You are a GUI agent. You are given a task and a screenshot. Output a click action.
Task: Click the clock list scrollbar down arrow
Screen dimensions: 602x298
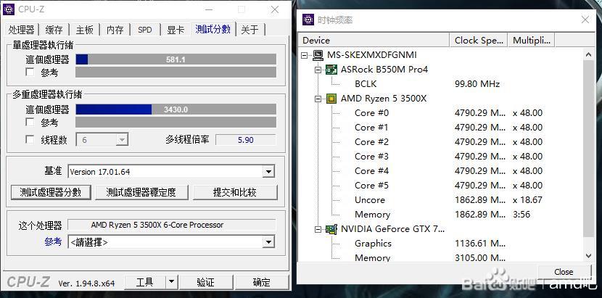pyautogui.click(x=588, y=256)
